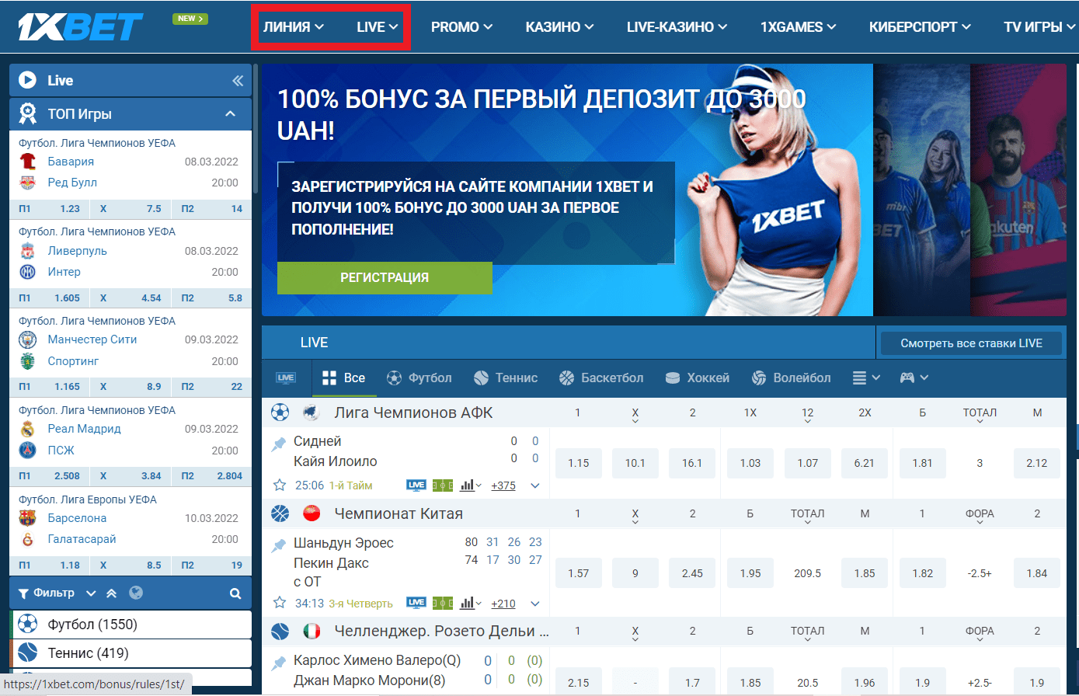Click the ТОП Игры award ribbon icon

(x=27, y=114)
